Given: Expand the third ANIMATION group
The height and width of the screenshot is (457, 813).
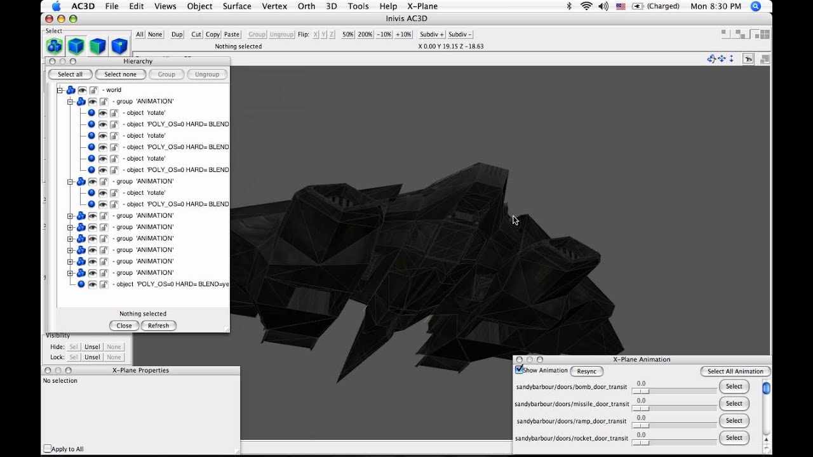Looking at the screenshot, I should [x=71, y=216].
